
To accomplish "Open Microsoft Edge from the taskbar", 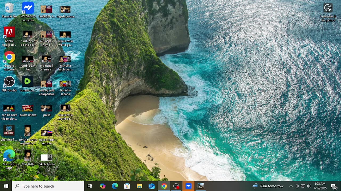I will (x=115, y=186).
